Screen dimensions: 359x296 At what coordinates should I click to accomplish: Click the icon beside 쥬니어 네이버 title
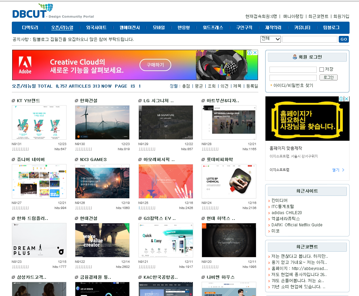pos(13,160)
